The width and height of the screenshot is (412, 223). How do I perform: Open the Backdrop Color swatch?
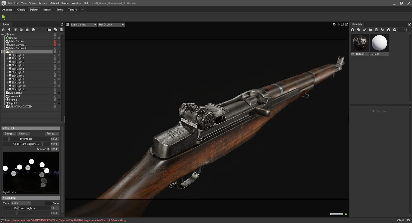pos(48,203)
